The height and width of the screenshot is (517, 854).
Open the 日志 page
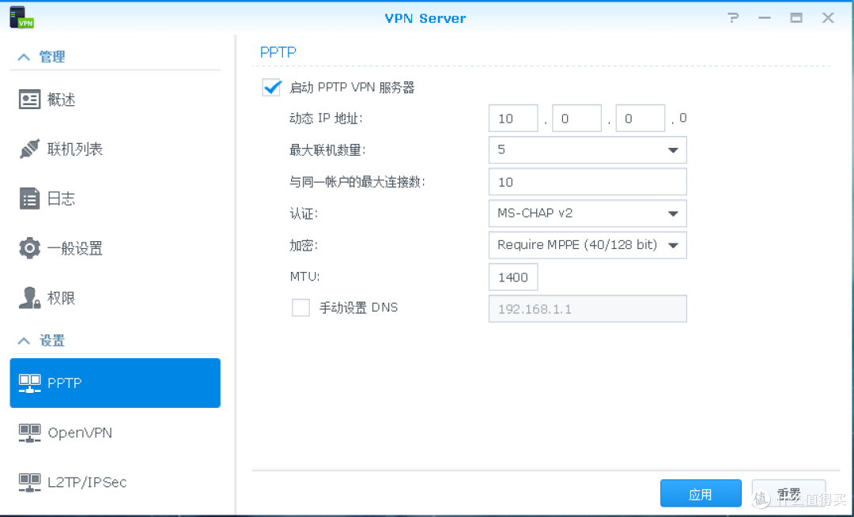(x=115, y=198)
